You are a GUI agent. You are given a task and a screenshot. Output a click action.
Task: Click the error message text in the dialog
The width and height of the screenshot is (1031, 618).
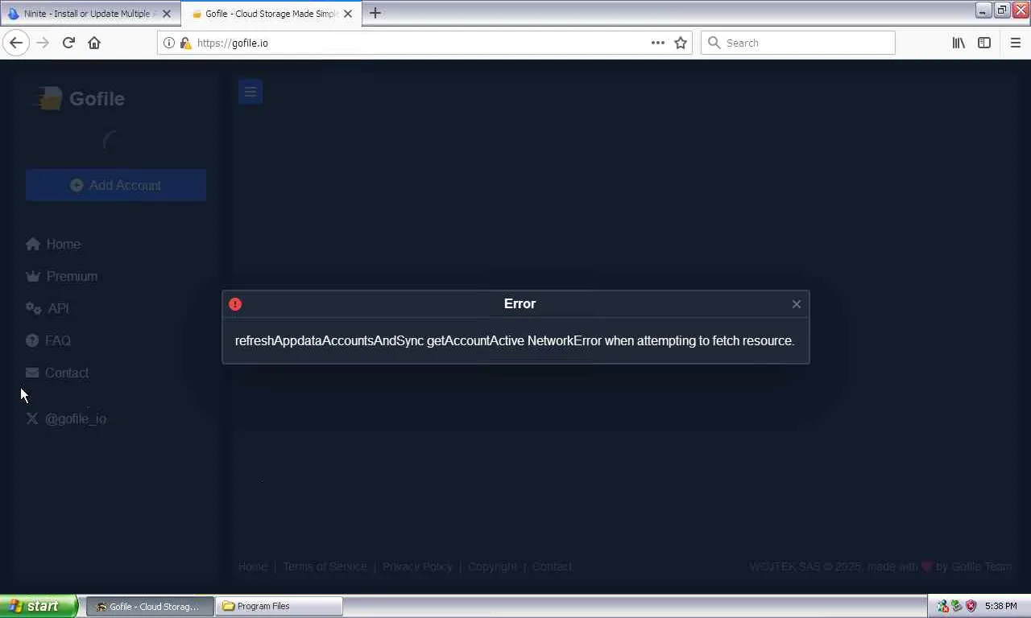(x=515, y=340)
